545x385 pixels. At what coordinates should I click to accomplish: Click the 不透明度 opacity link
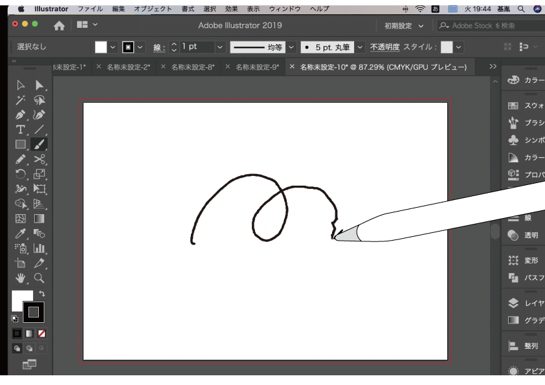point(384,47)
